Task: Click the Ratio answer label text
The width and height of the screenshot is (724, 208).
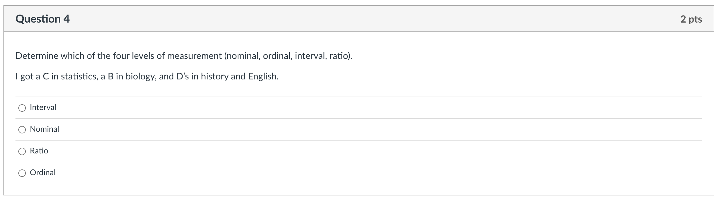Action: [39, 151]
